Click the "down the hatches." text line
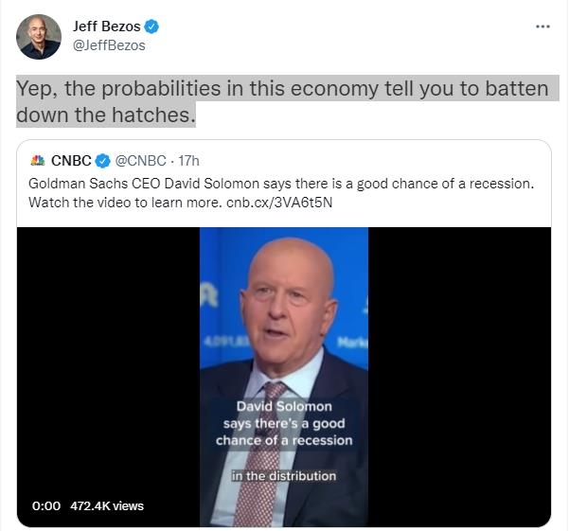Screen dimensions: 569x531 tap(107, 115)
